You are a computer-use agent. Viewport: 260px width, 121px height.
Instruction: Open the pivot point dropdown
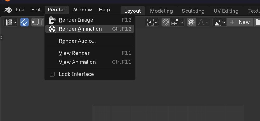(x=152, y=22)
